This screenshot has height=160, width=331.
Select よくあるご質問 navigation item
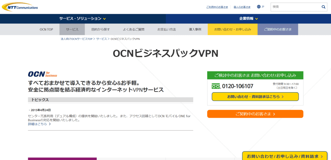point(134,29)
